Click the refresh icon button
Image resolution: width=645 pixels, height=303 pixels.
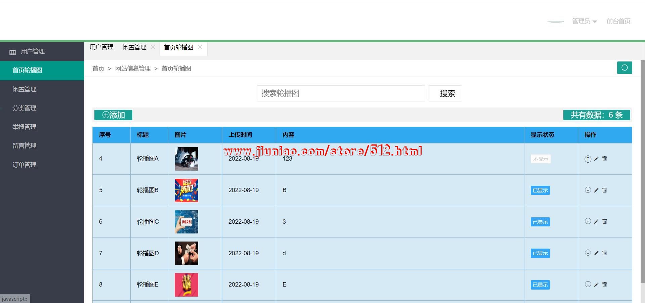click(x=625, y=68)
